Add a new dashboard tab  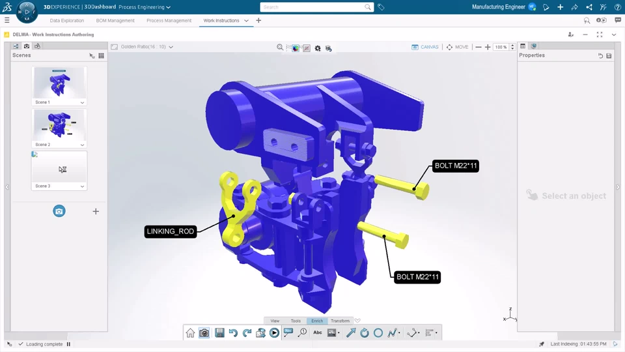point(258,20)
